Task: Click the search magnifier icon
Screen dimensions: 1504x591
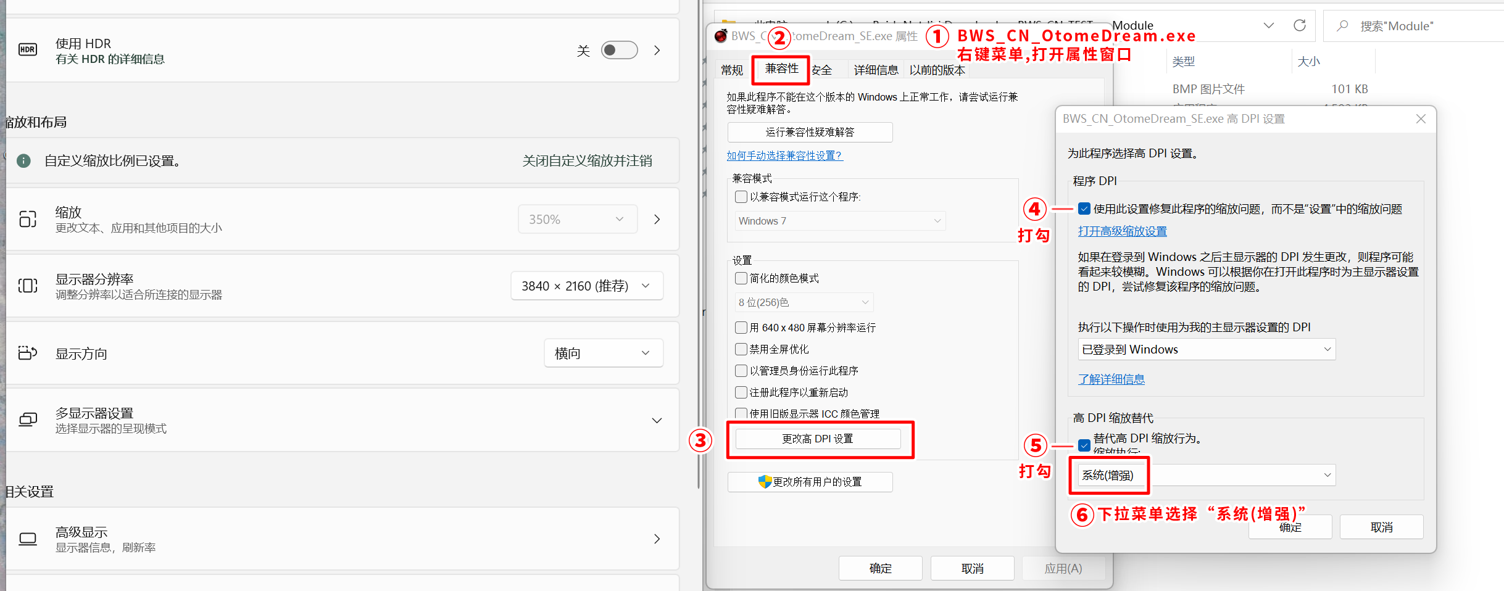Action: pyautogui.click(x=1342, y=26)
